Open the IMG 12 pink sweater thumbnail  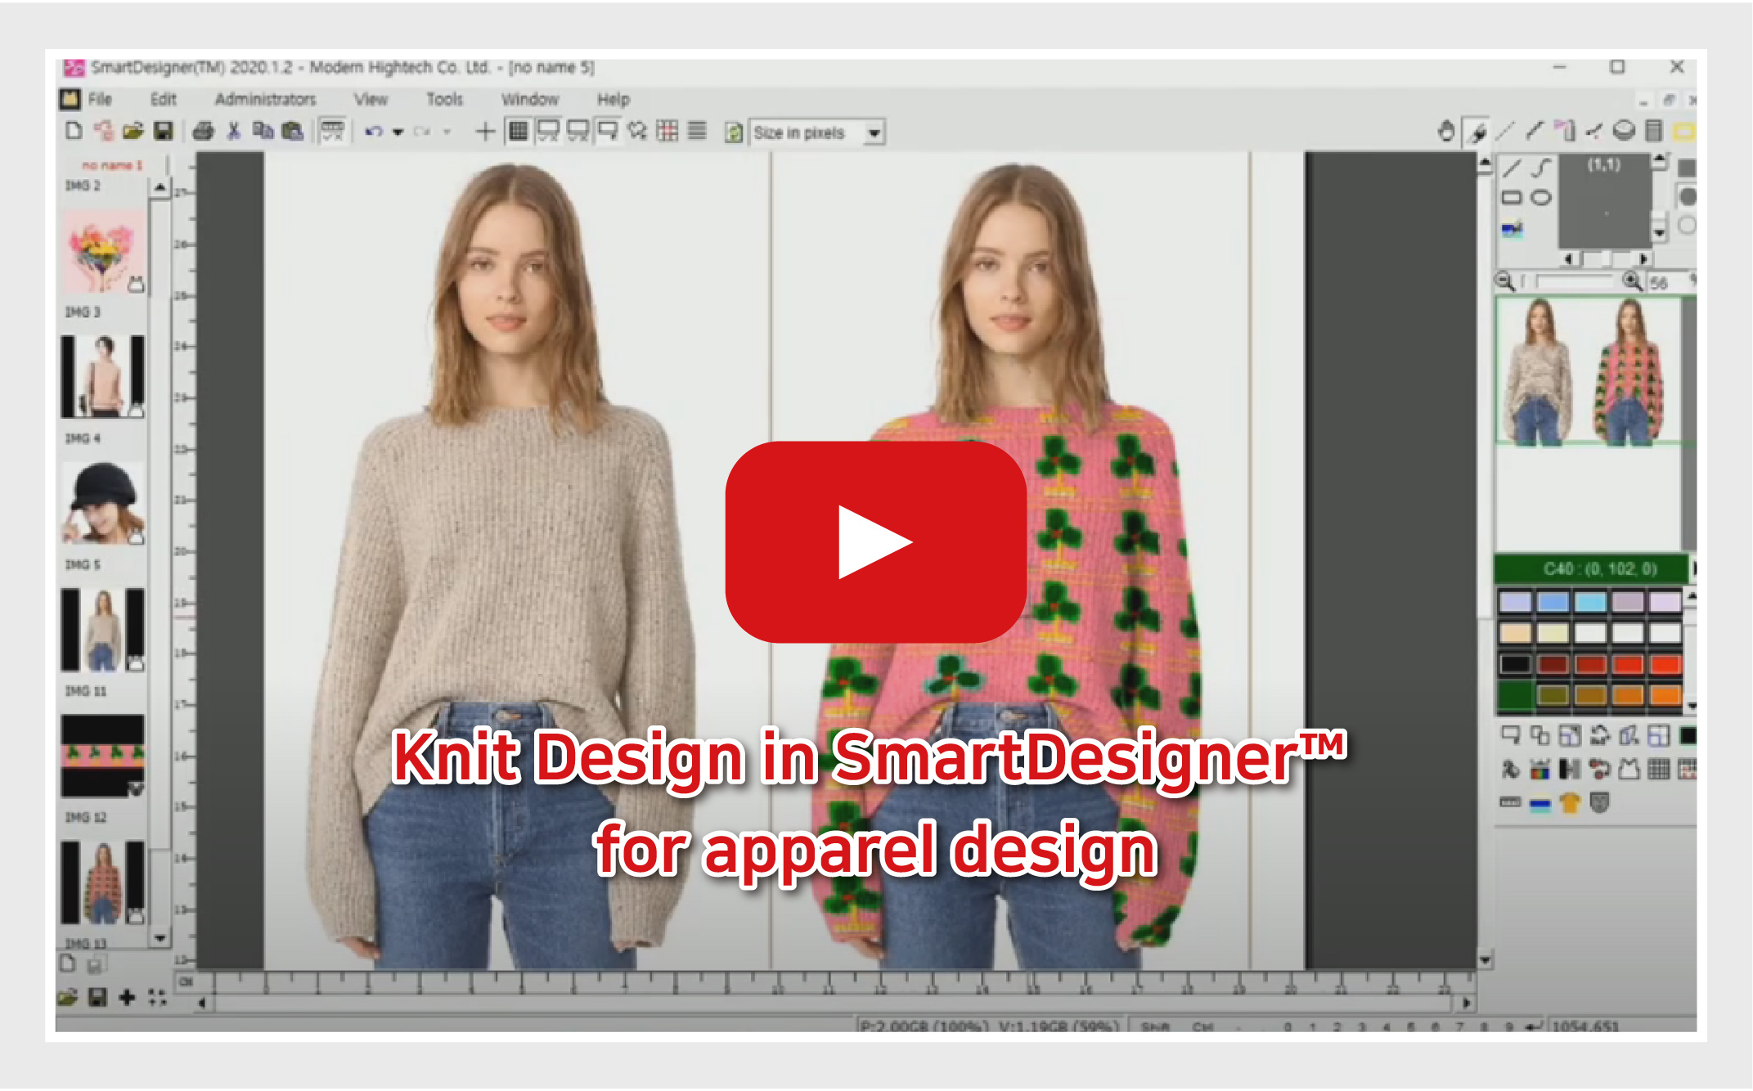click(x=103, y=882)
